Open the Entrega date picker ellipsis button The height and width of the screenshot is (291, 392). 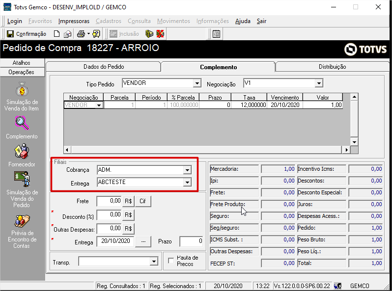tap(143, 241)
